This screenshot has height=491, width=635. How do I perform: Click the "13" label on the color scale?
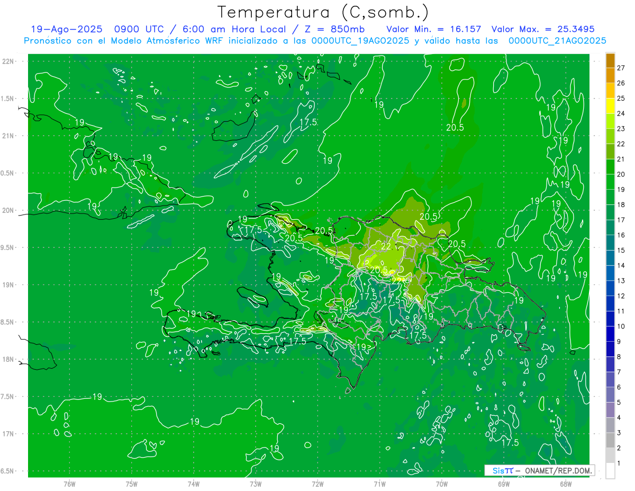(x=621, y=281)
